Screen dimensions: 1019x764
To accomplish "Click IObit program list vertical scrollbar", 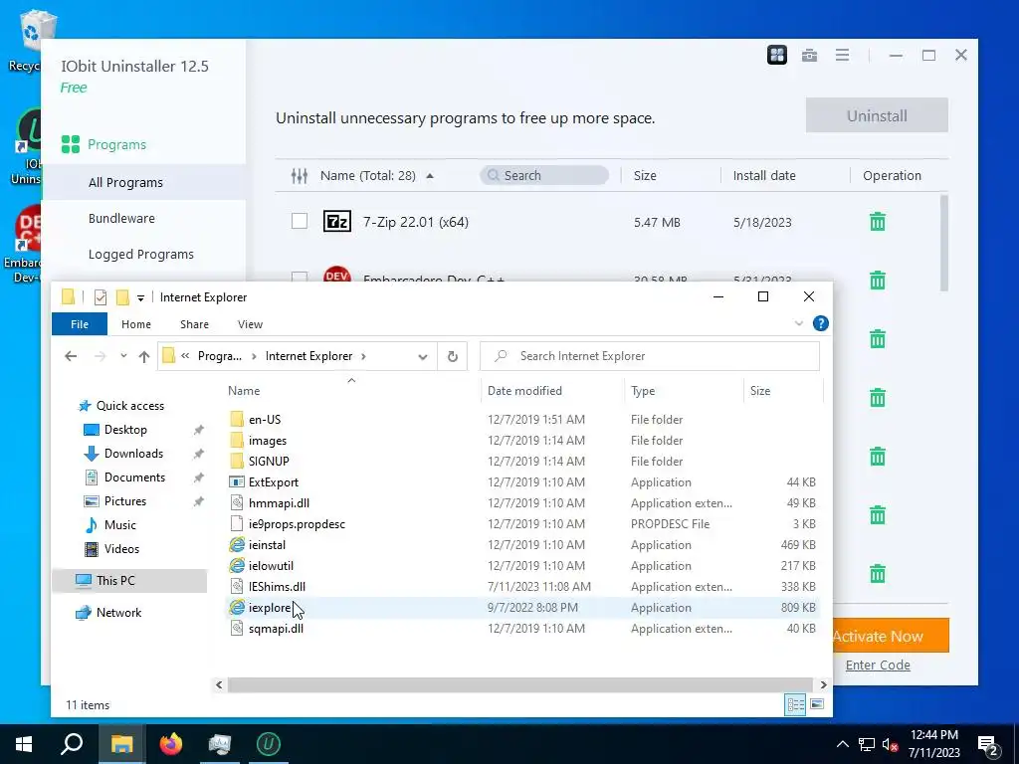I will tap(944, 243).
